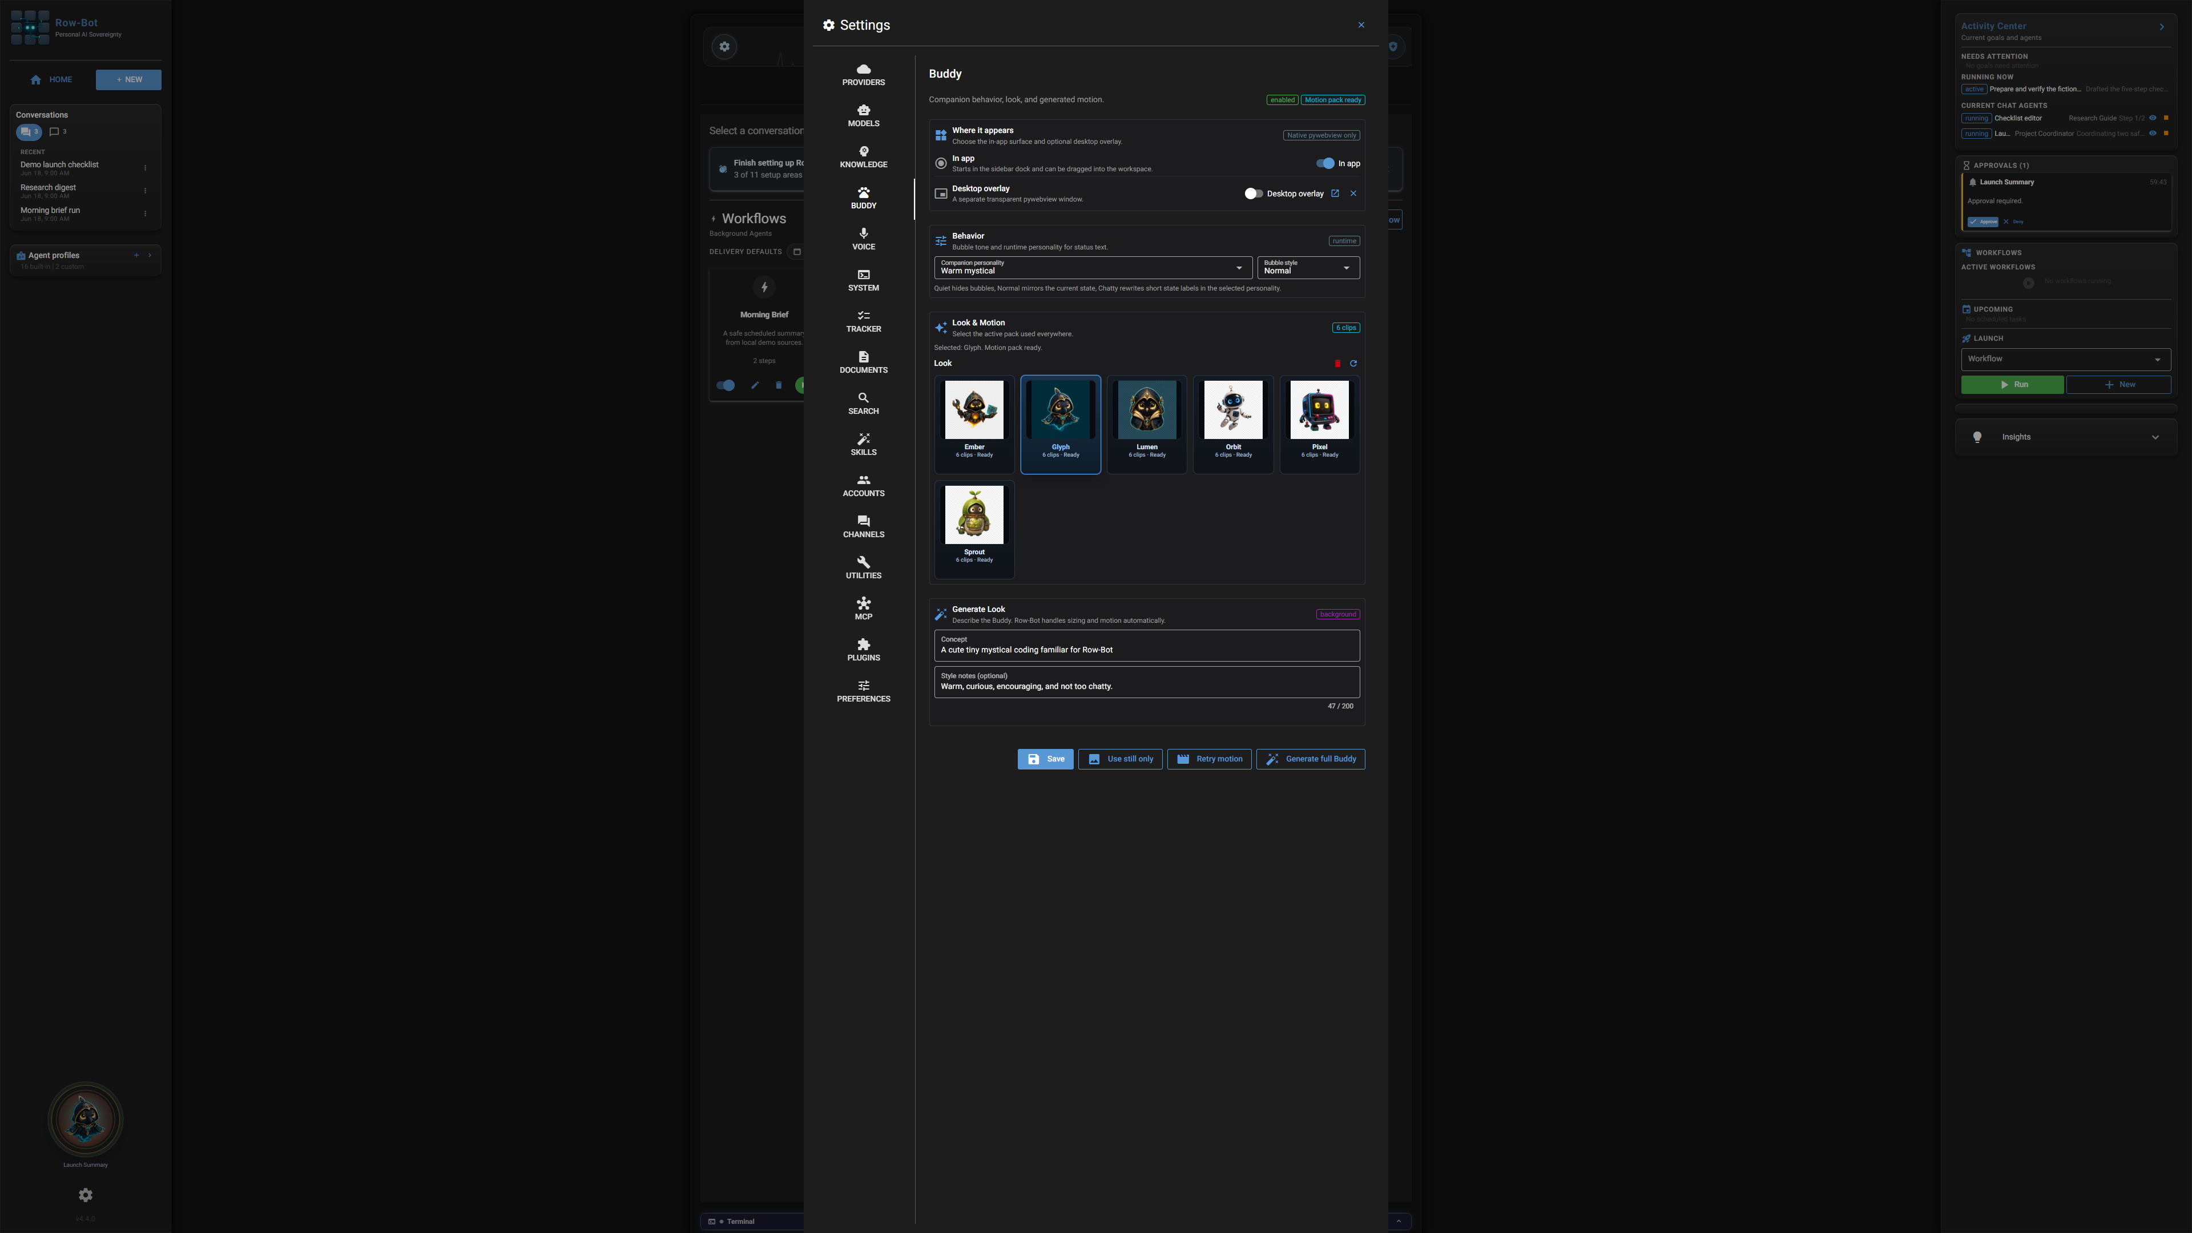Click the Concept input field
Image resolution: width=2192 pixels, height=1233 pixels.
pos(1146,646)
